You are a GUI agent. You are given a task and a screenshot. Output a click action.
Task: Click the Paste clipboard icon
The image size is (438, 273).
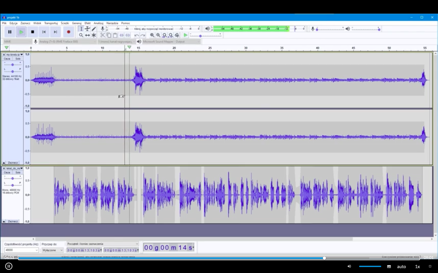[115, 35]
